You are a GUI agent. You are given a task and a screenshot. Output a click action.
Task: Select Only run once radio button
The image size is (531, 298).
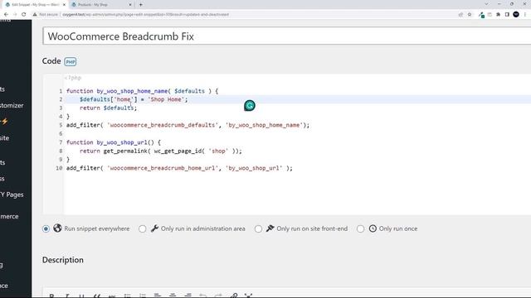point(360,228)
